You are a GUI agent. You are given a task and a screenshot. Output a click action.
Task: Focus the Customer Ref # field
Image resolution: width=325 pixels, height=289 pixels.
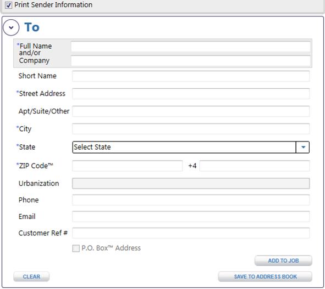(x=191, y=233)
